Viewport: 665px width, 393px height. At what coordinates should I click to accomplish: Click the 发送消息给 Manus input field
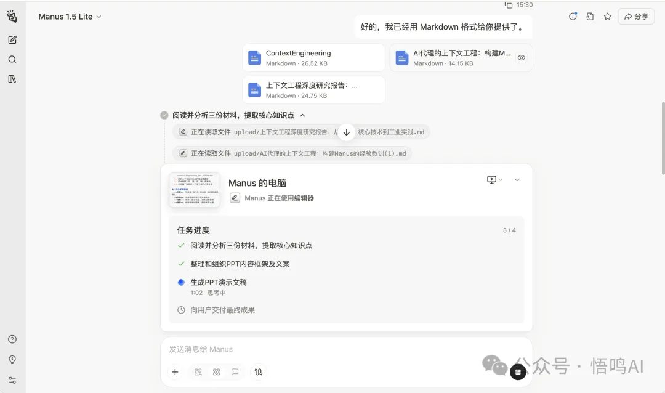pos(345,349)
